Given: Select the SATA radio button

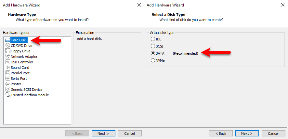Looking at the screenshot, I should coord(153,53).
